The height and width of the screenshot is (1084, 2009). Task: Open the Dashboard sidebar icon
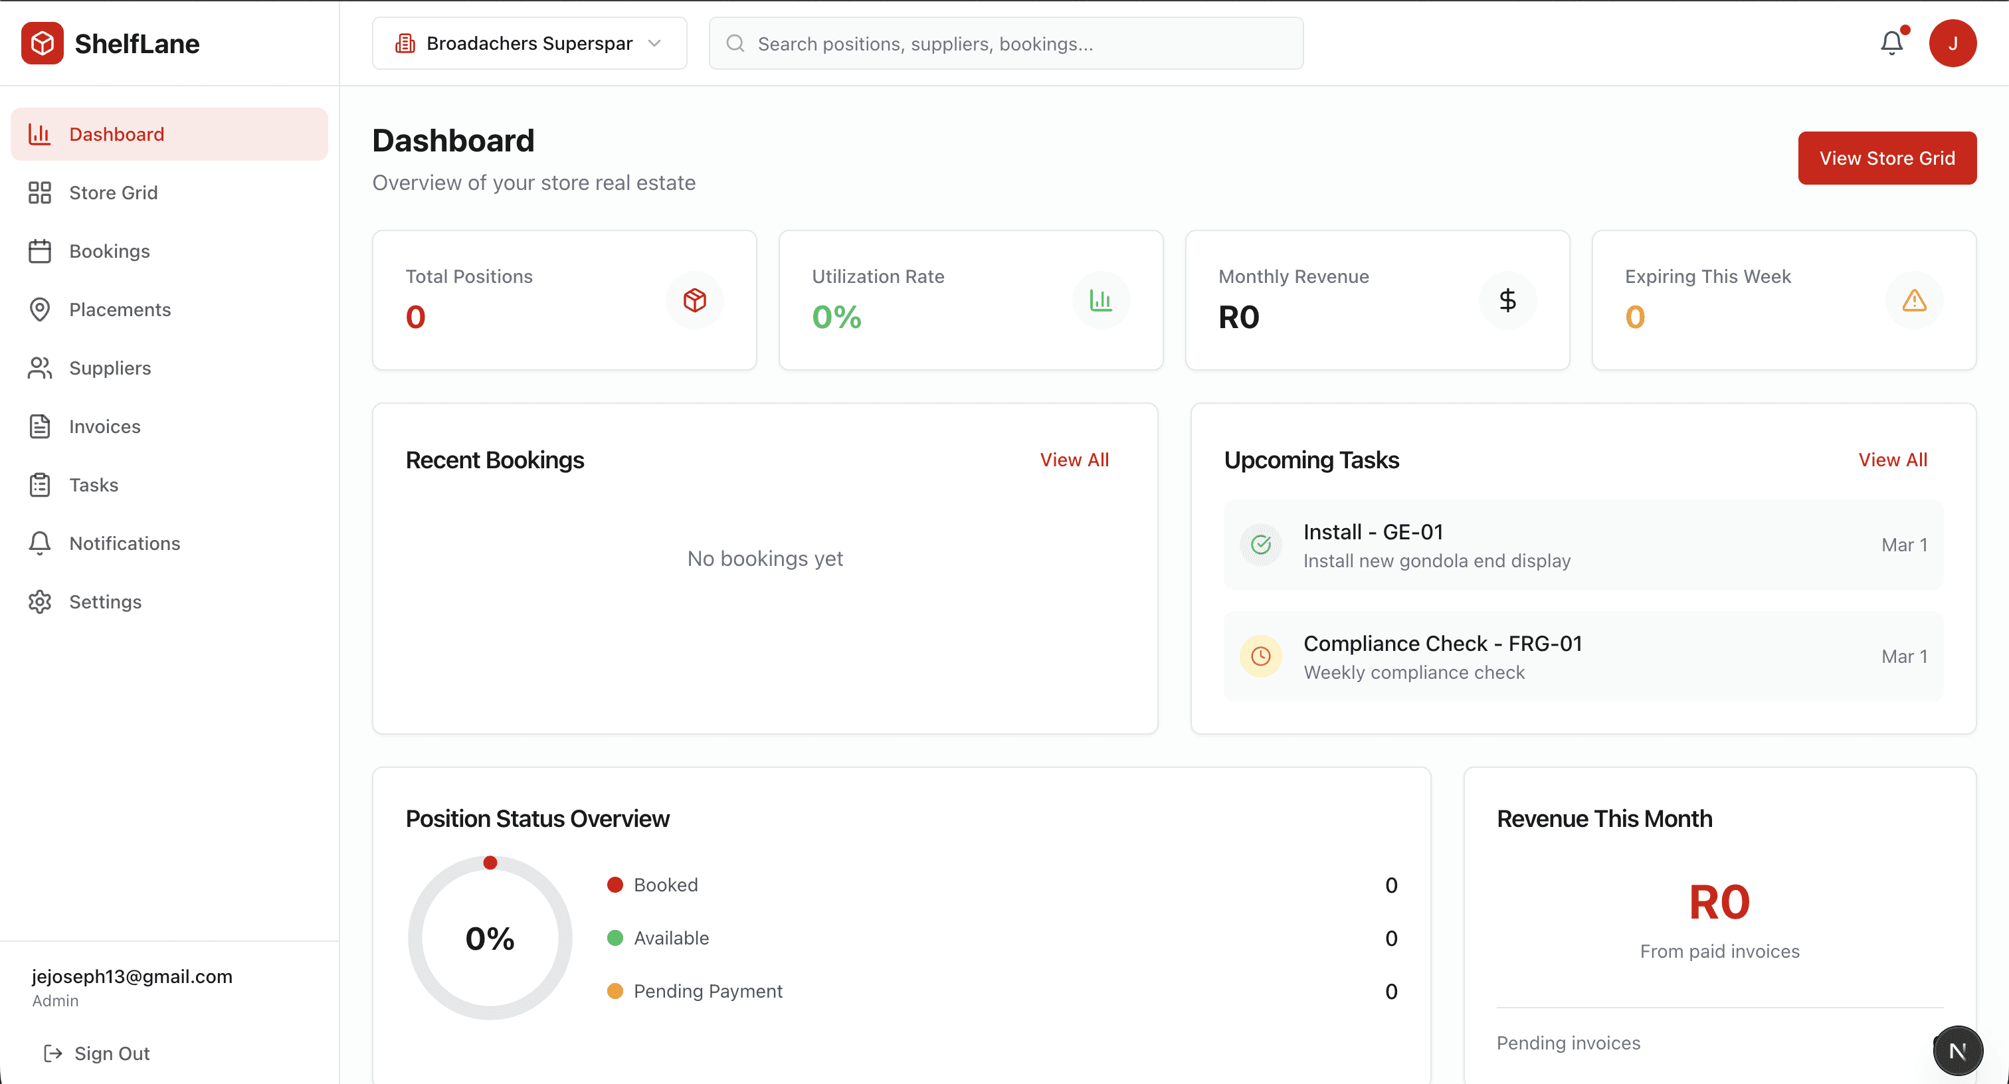[40, 134]
